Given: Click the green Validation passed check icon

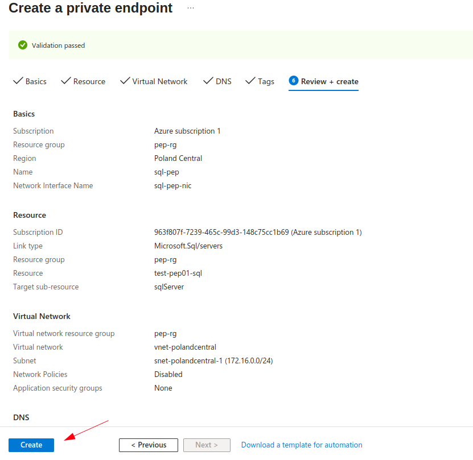Looking at the screenshot, I should 23,45.
